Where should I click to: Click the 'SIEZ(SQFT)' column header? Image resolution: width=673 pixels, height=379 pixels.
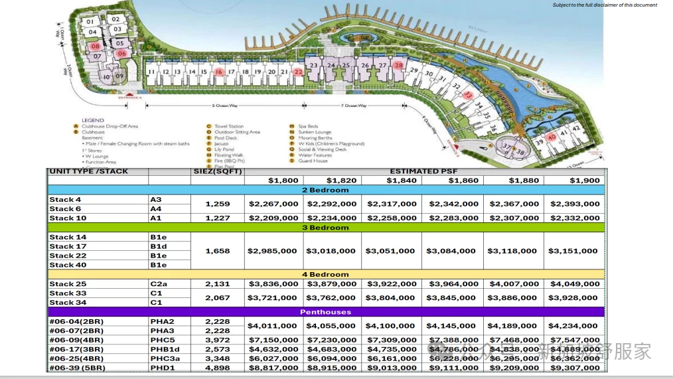tap(218, 171)
